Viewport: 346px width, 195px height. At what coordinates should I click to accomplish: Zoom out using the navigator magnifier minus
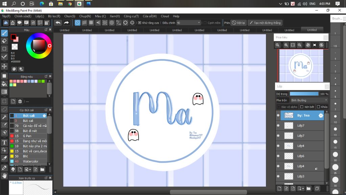[x=299, y=45]
